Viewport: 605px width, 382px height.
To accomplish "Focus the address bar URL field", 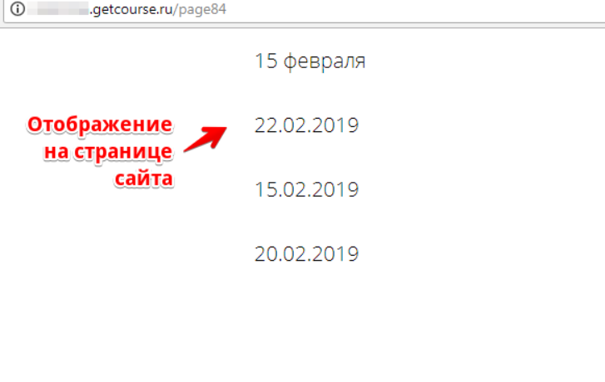I will (x=305, y=10).
